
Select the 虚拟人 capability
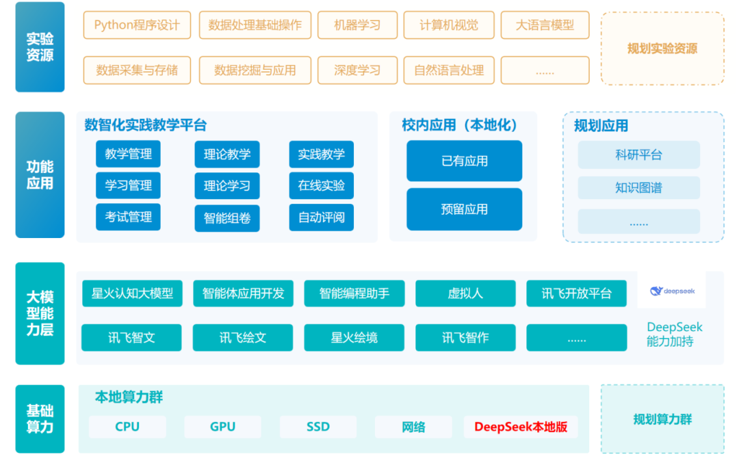point(465,293)
